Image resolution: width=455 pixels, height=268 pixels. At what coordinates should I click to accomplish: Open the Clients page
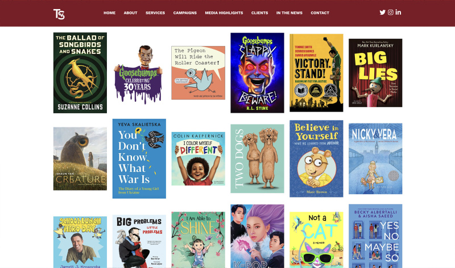click(x=260, y=13)
